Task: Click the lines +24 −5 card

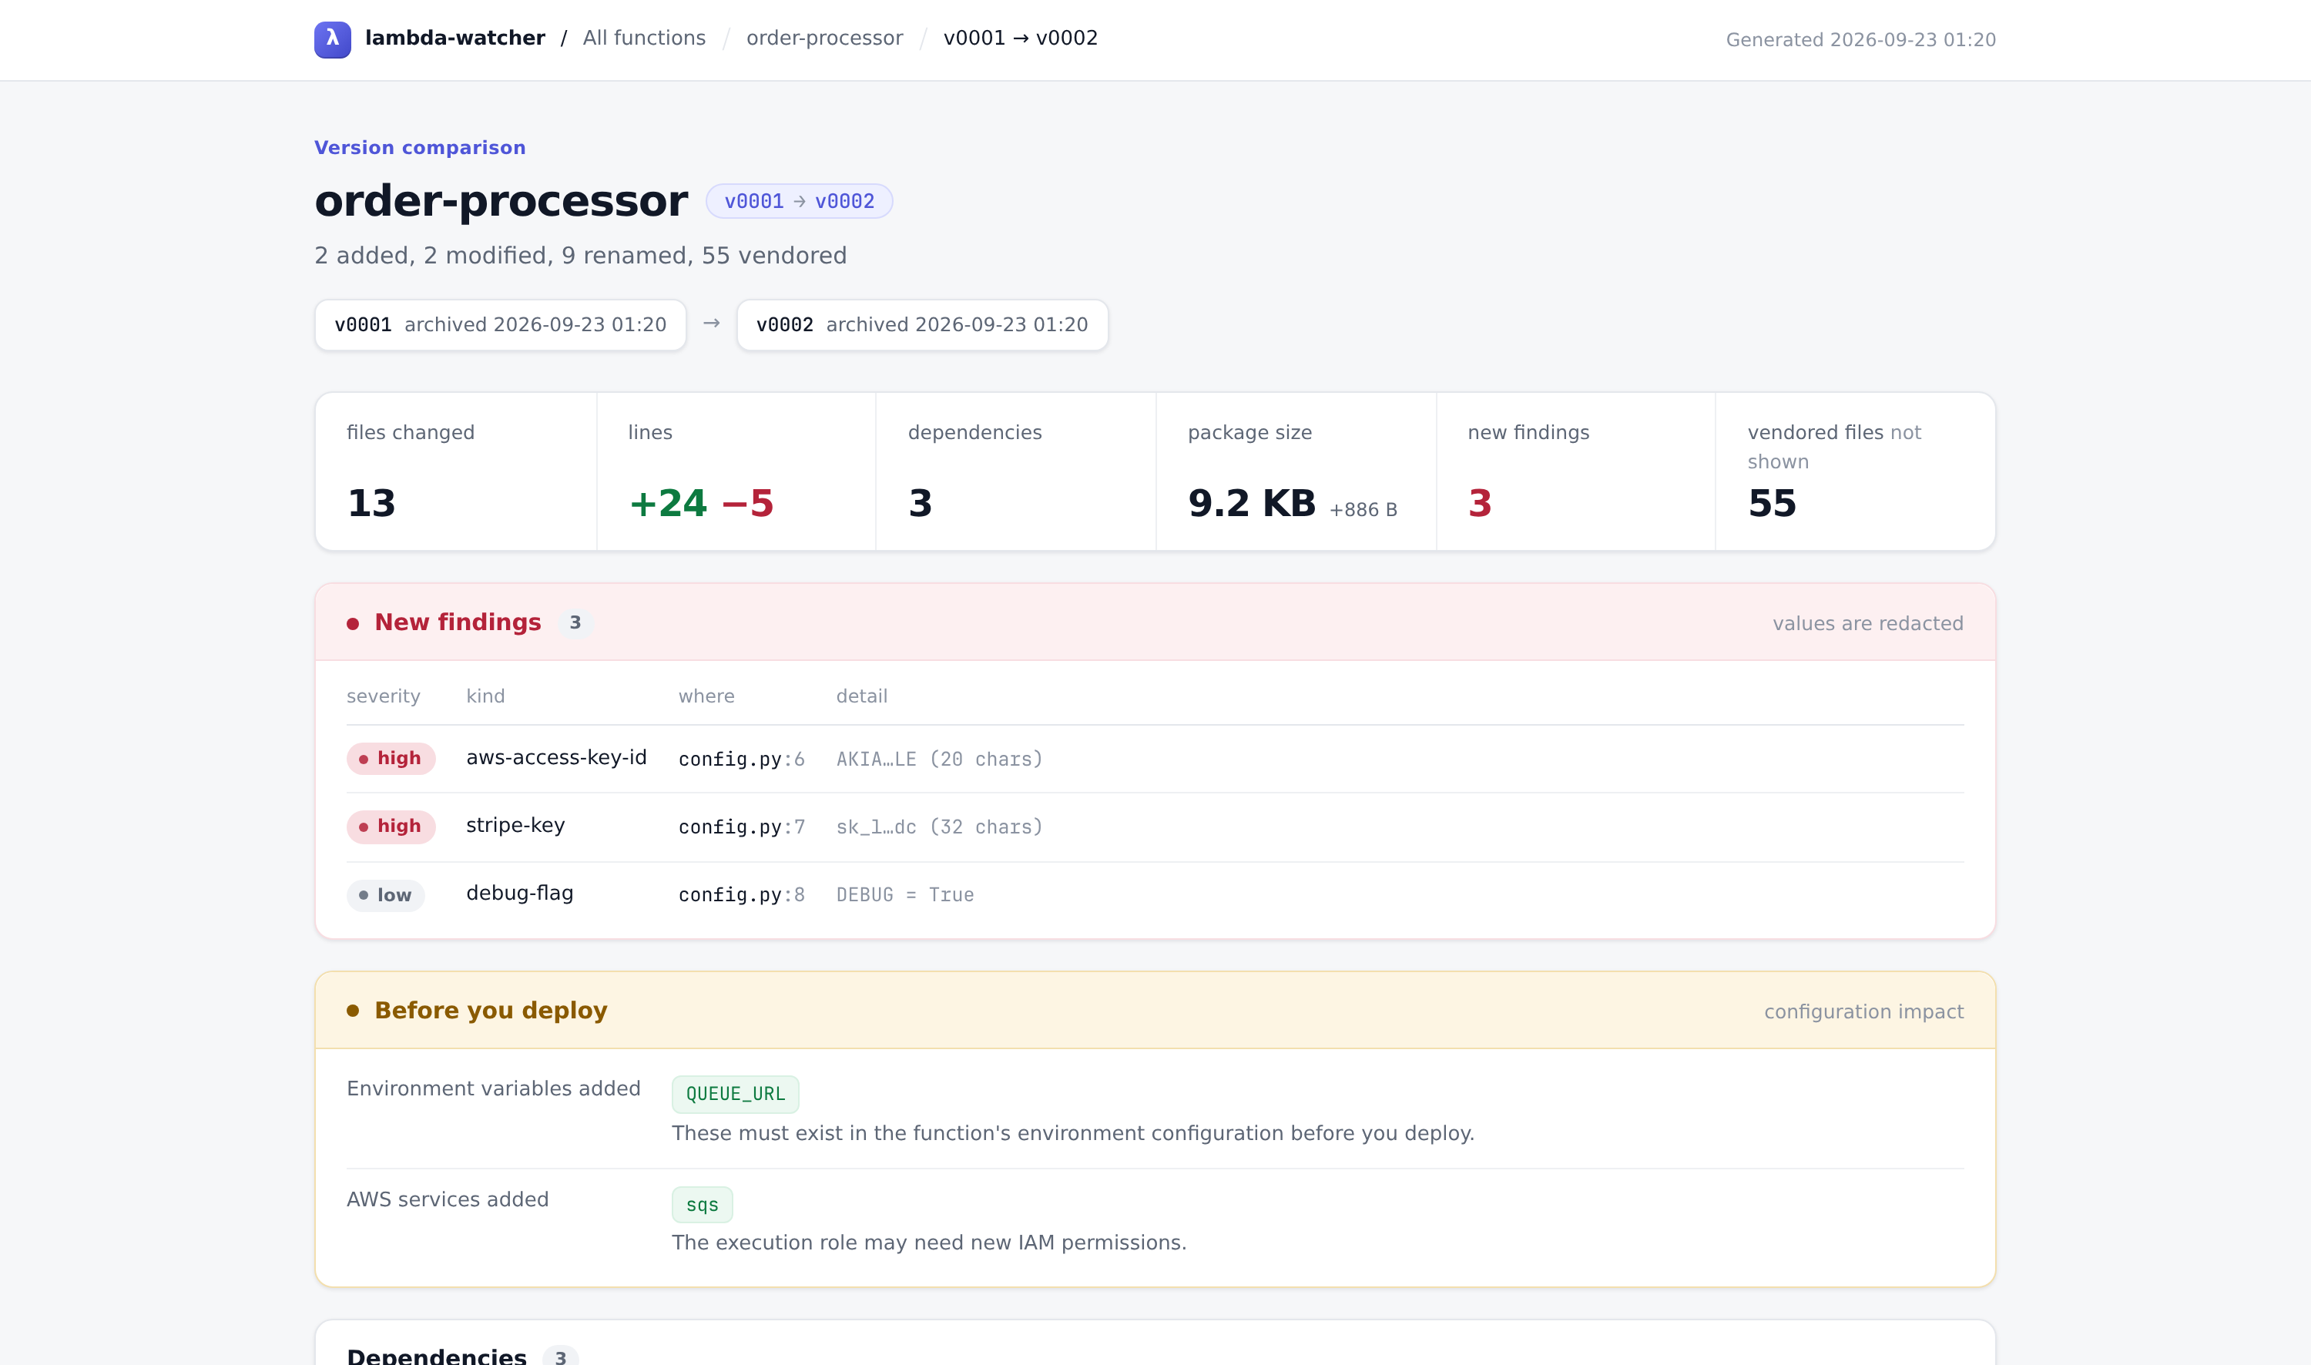Action: point(736,472)
